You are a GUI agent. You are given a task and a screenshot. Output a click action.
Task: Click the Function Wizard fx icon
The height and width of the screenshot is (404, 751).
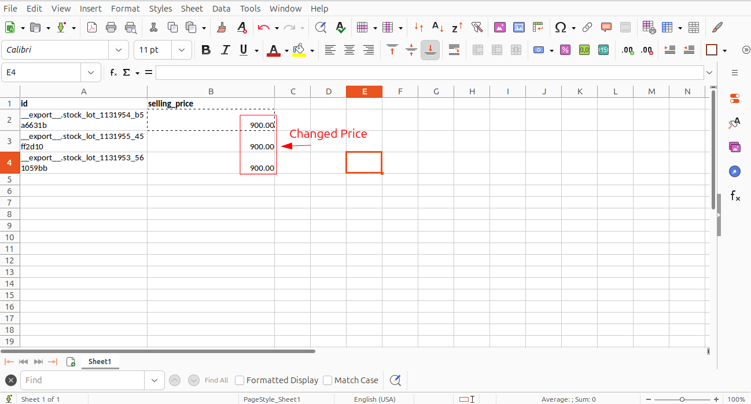point(114,72)
